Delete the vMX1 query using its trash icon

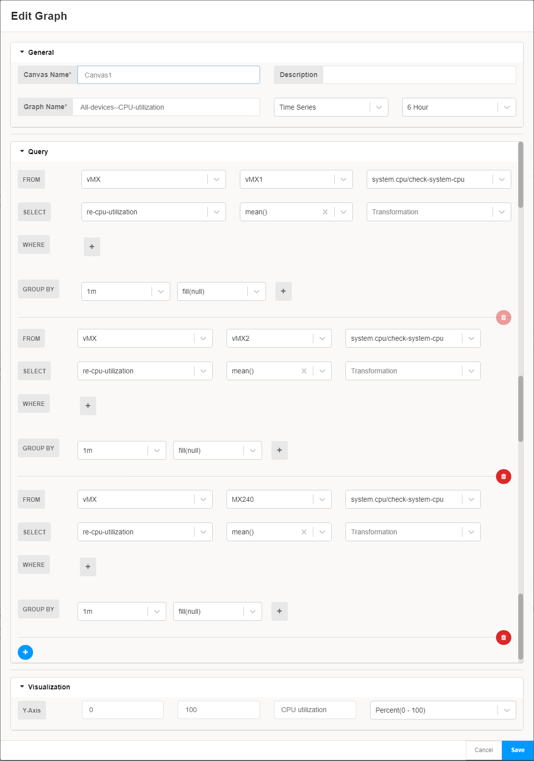(x=503, y=318)
